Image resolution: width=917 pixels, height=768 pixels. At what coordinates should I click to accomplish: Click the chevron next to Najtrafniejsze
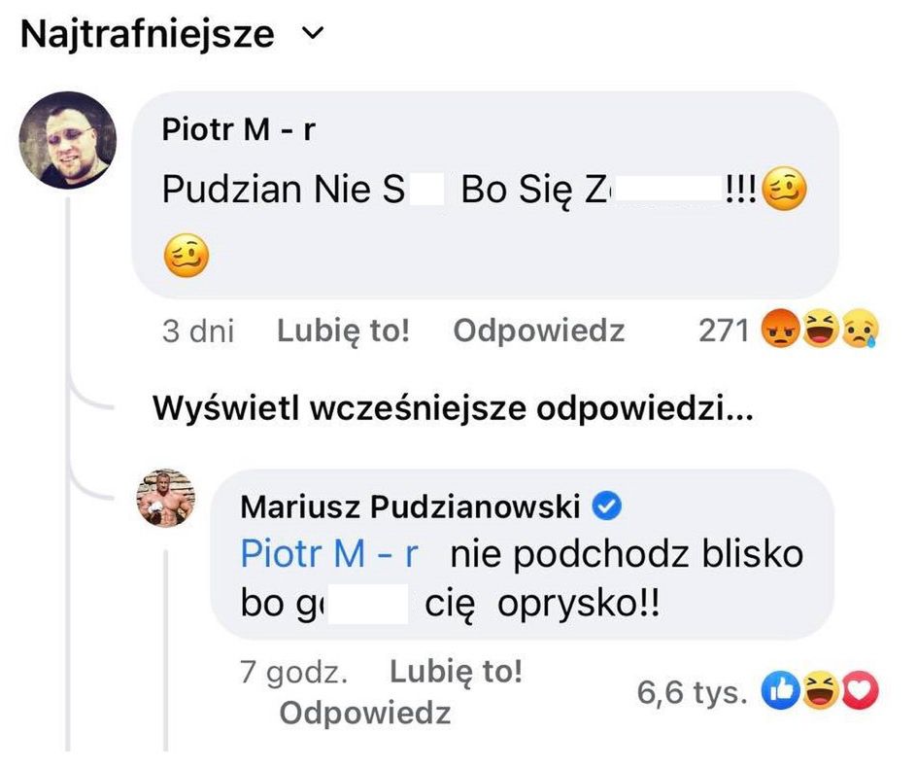click(x=310, y=35)
